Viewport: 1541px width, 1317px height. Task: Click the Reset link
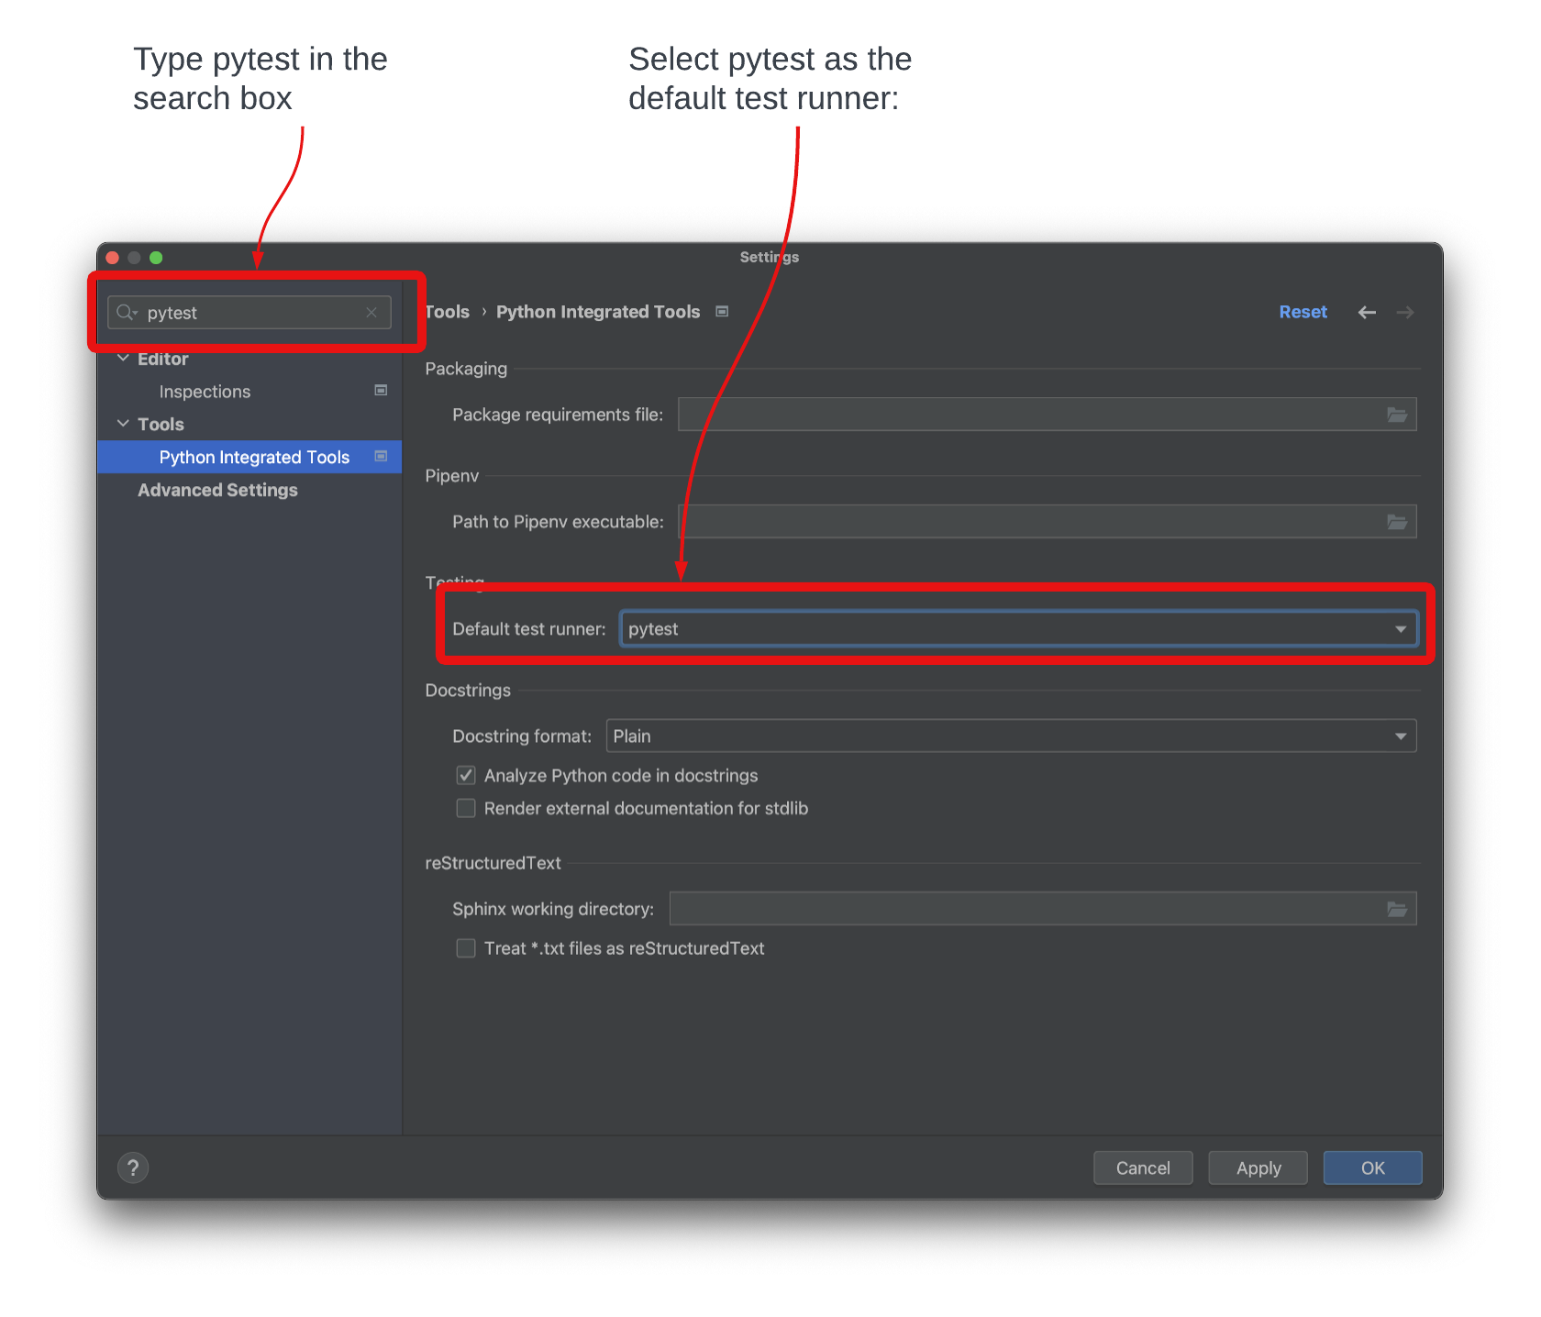point(1303,312)
